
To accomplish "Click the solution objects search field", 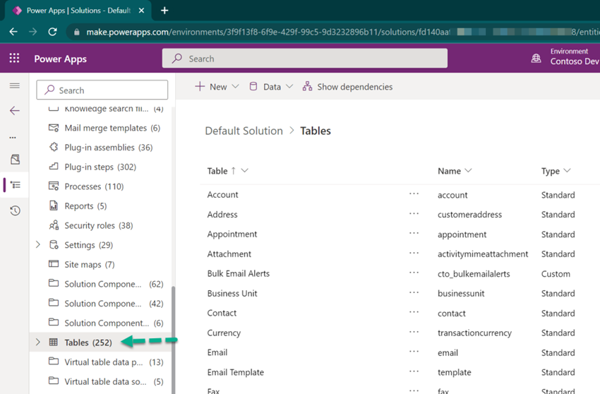I will (x=102, y=90).
